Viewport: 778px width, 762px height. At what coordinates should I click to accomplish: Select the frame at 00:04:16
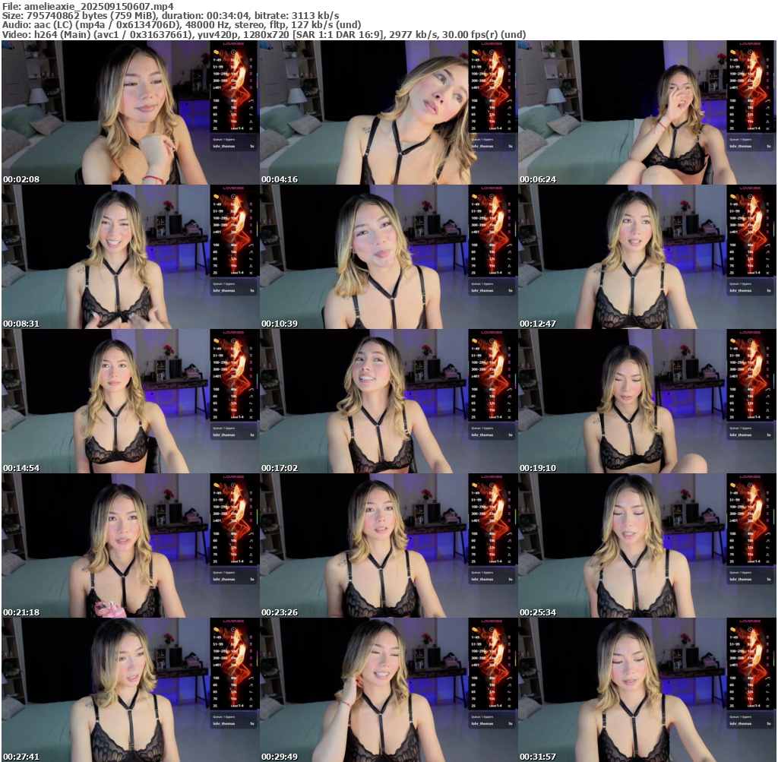tap(388, 112)
